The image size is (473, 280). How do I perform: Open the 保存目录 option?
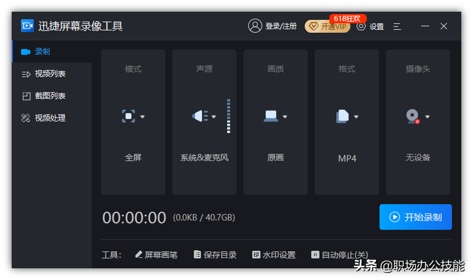tap(215, 255)
